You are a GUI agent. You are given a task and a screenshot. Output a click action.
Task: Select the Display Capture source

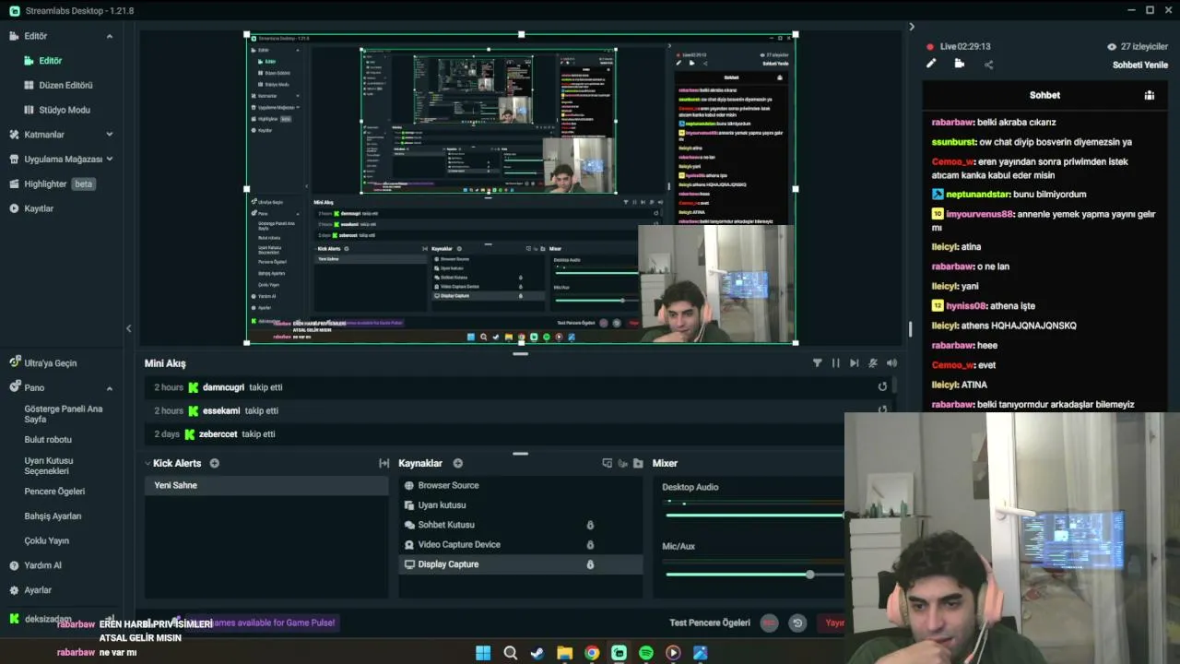tap(521, 564)
